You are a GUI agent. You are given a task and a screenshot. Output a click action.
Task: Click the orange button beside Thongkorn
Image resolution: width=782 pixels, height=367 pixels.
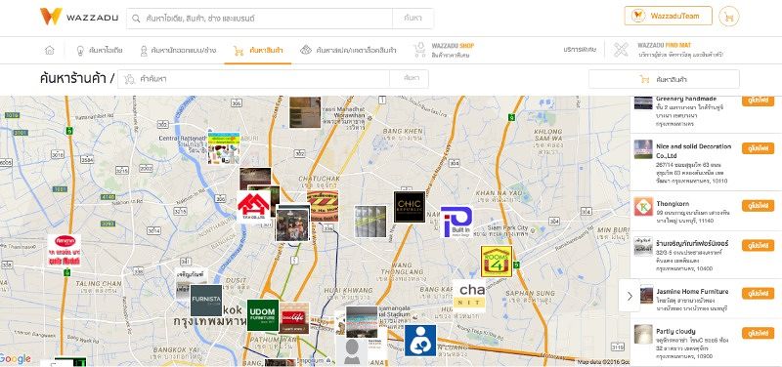(759, 206)
